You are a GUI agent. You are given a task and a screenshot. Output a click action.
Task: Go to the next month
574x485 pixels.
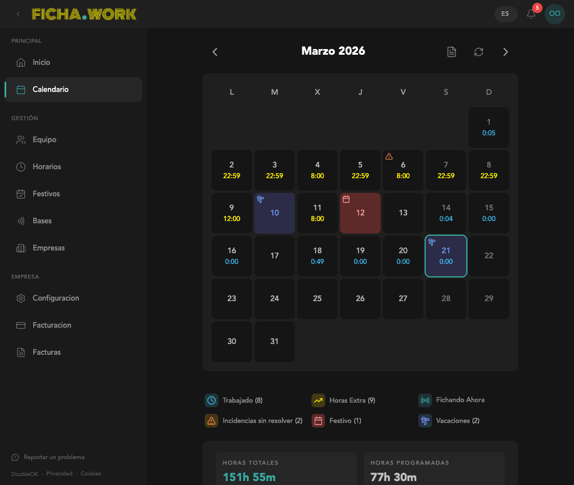pos(505,52)
